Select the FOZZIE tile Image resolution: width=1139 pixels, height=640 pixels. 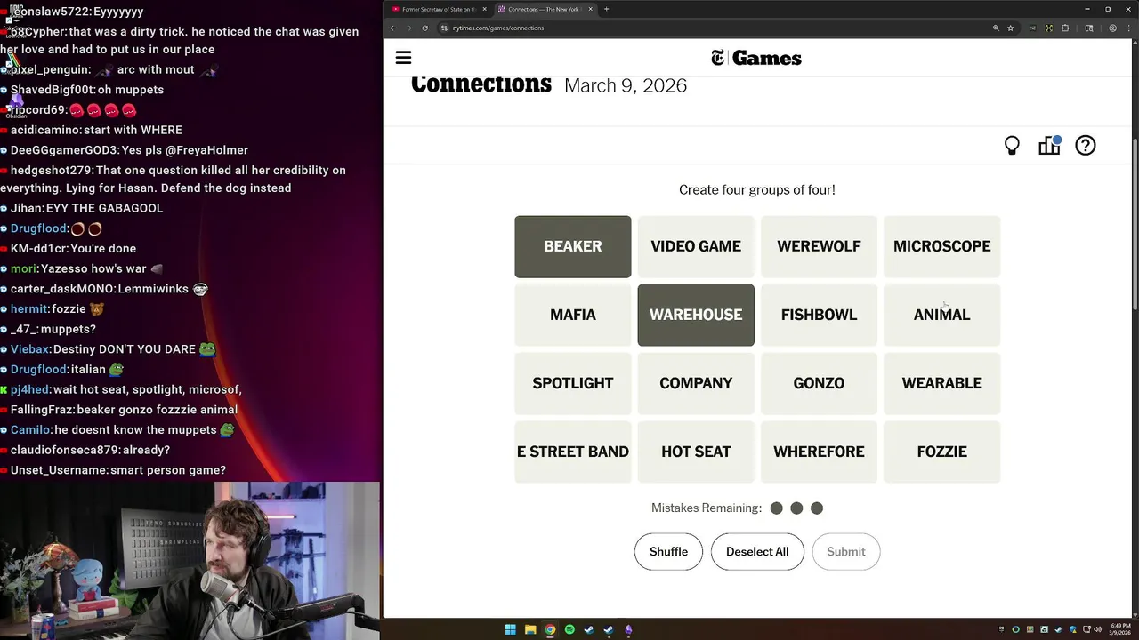pyautogui.click(x=941, y=452)
